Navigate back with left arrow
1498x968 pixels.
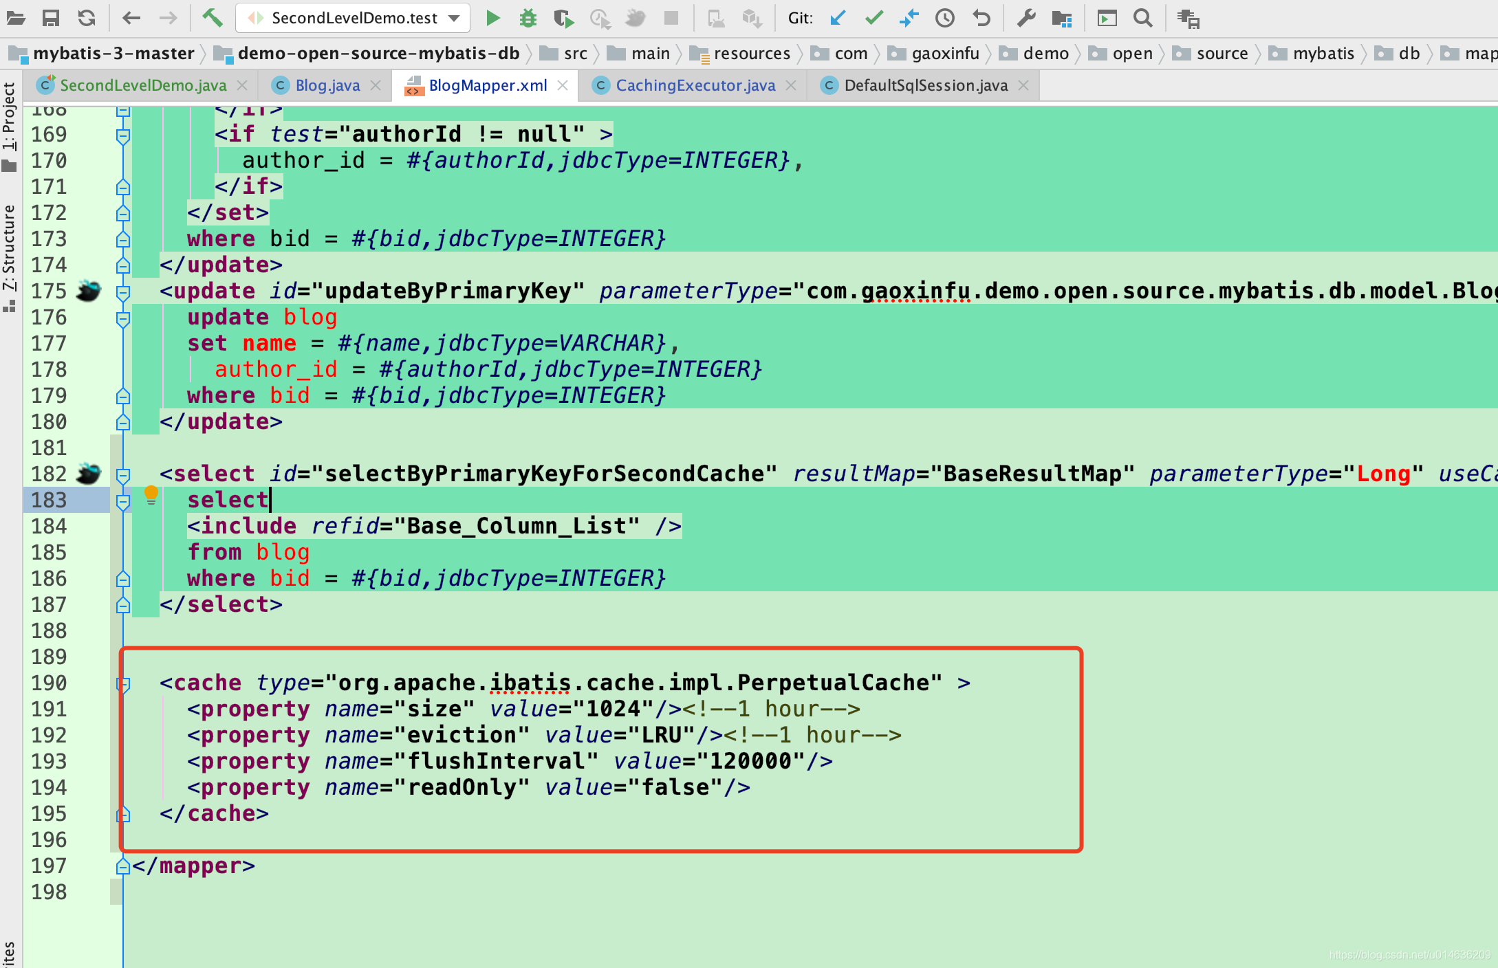click(x=131, y=19)
